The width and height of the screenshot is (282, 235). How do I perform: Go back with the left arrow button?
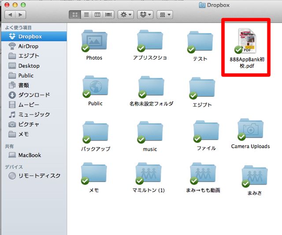tap(10, 15)
